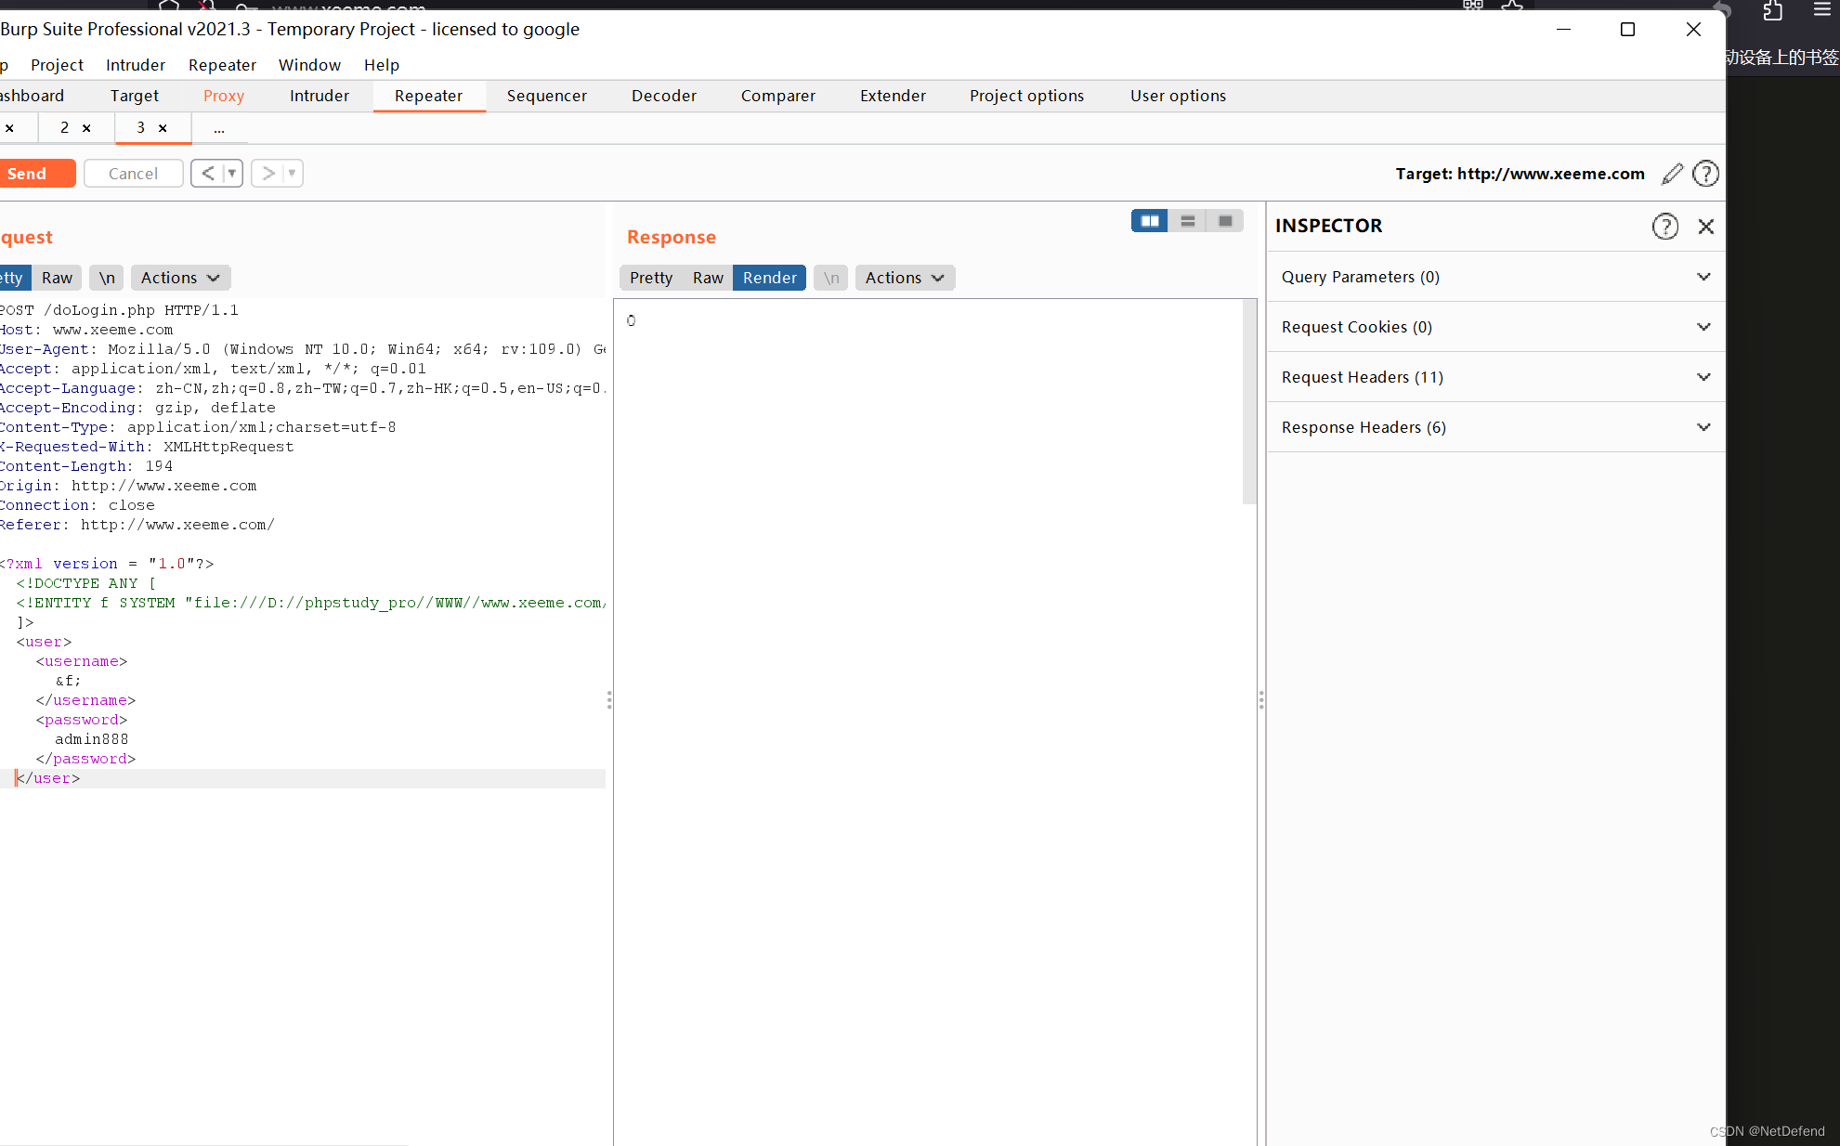
Task: Click the Referer header line
Action: click(137, 525)
